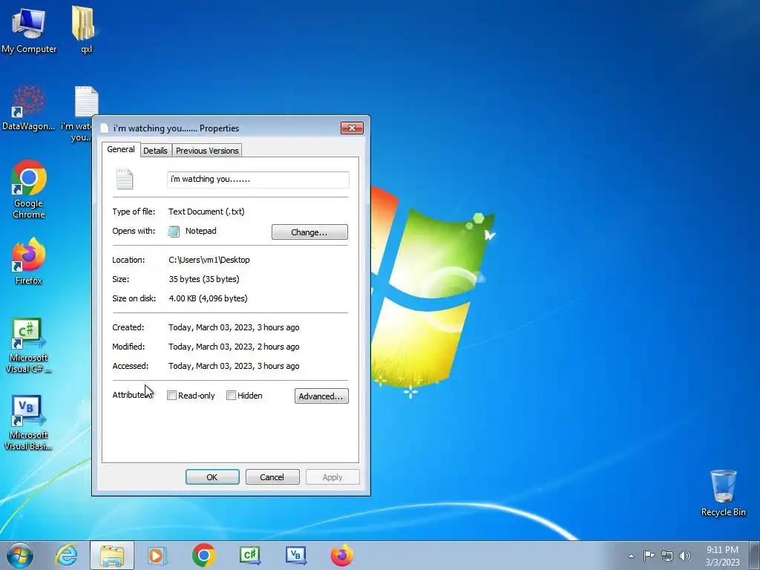
Task: Launch Visual Basic from the taskbar
Action: (295, 555)
